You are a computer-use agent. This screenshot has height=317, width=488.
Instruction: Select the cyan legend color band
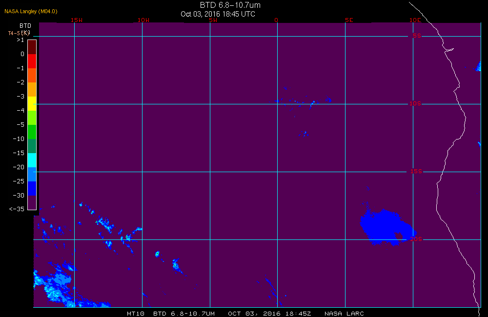[32, 160]
